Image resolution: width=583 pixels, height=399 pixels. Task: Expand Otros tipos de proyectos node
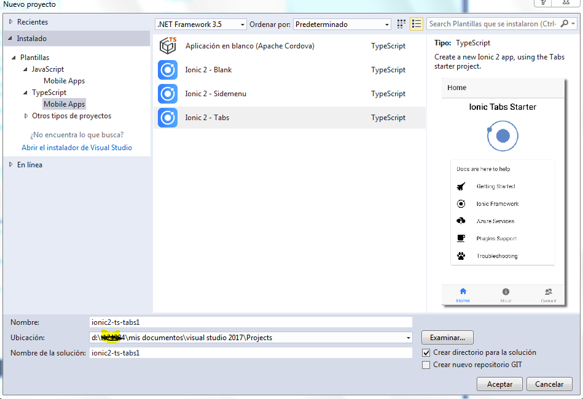click(x=26, y=116)
